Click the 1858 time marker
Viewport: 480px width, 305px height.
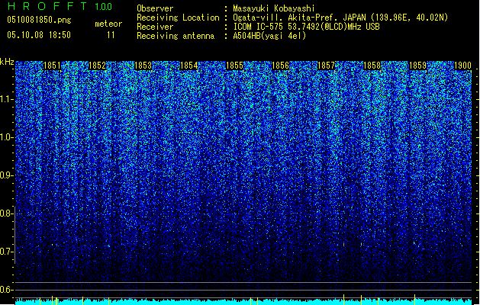pos(372,66)
